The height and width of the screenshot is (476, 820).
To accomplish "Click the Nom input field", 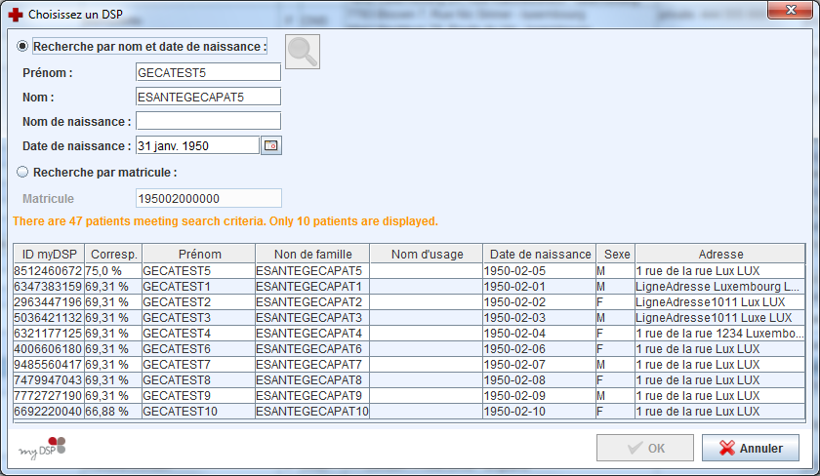I will tap(208, 97).
